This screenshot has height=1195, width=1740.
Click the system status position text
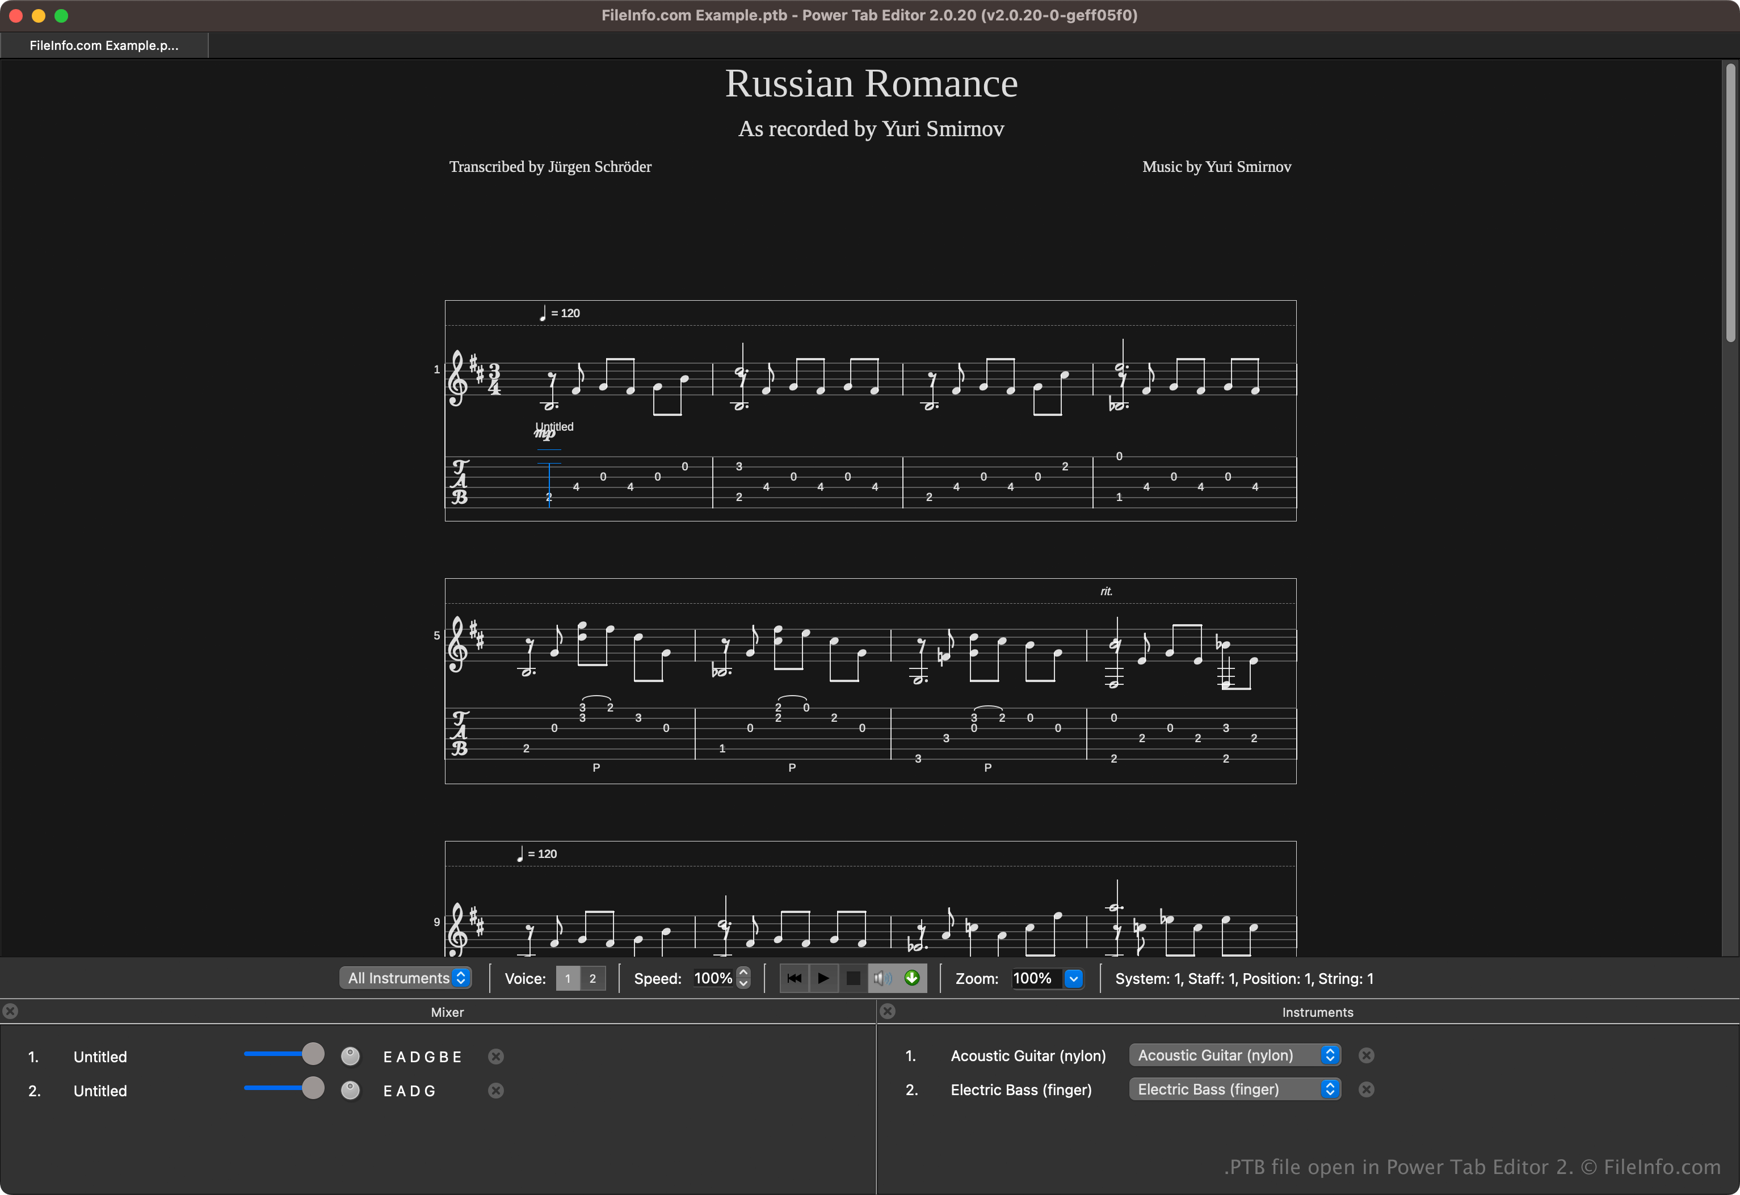pyautogui.click(x=1245, y=979)
